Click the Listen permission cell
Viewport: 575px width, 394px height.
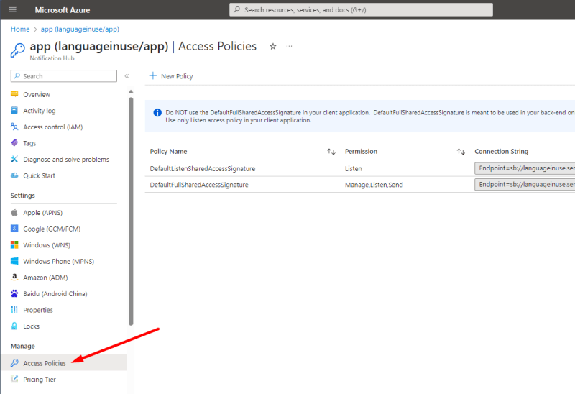click(x=353, y=168)
